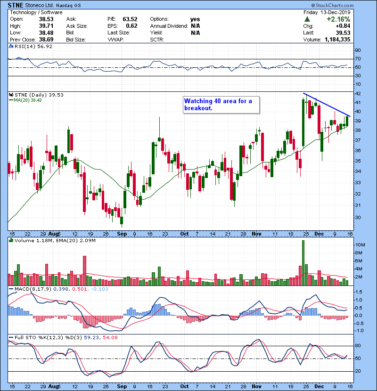Click the 'Aug' label on bottom date axis
Viewport: 377px width, 391px height.
53,386
